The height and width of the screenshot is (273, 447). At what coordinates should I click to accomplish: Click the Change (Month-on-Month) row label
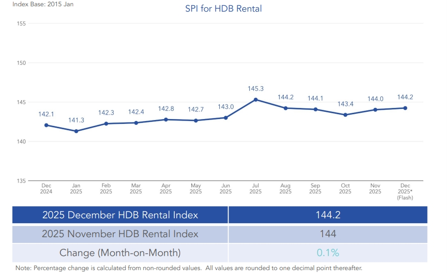(120, 253)
